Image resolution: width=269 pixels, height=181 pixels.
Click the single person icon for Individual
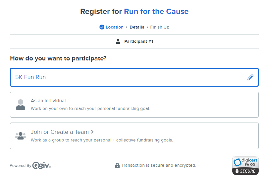[x=21, y=105]
